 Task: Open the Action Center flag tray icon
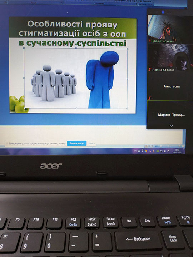169,151
